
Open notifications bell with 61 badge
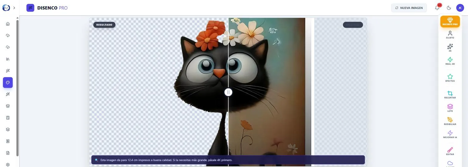pyautogui.click(x=437, y=8)
